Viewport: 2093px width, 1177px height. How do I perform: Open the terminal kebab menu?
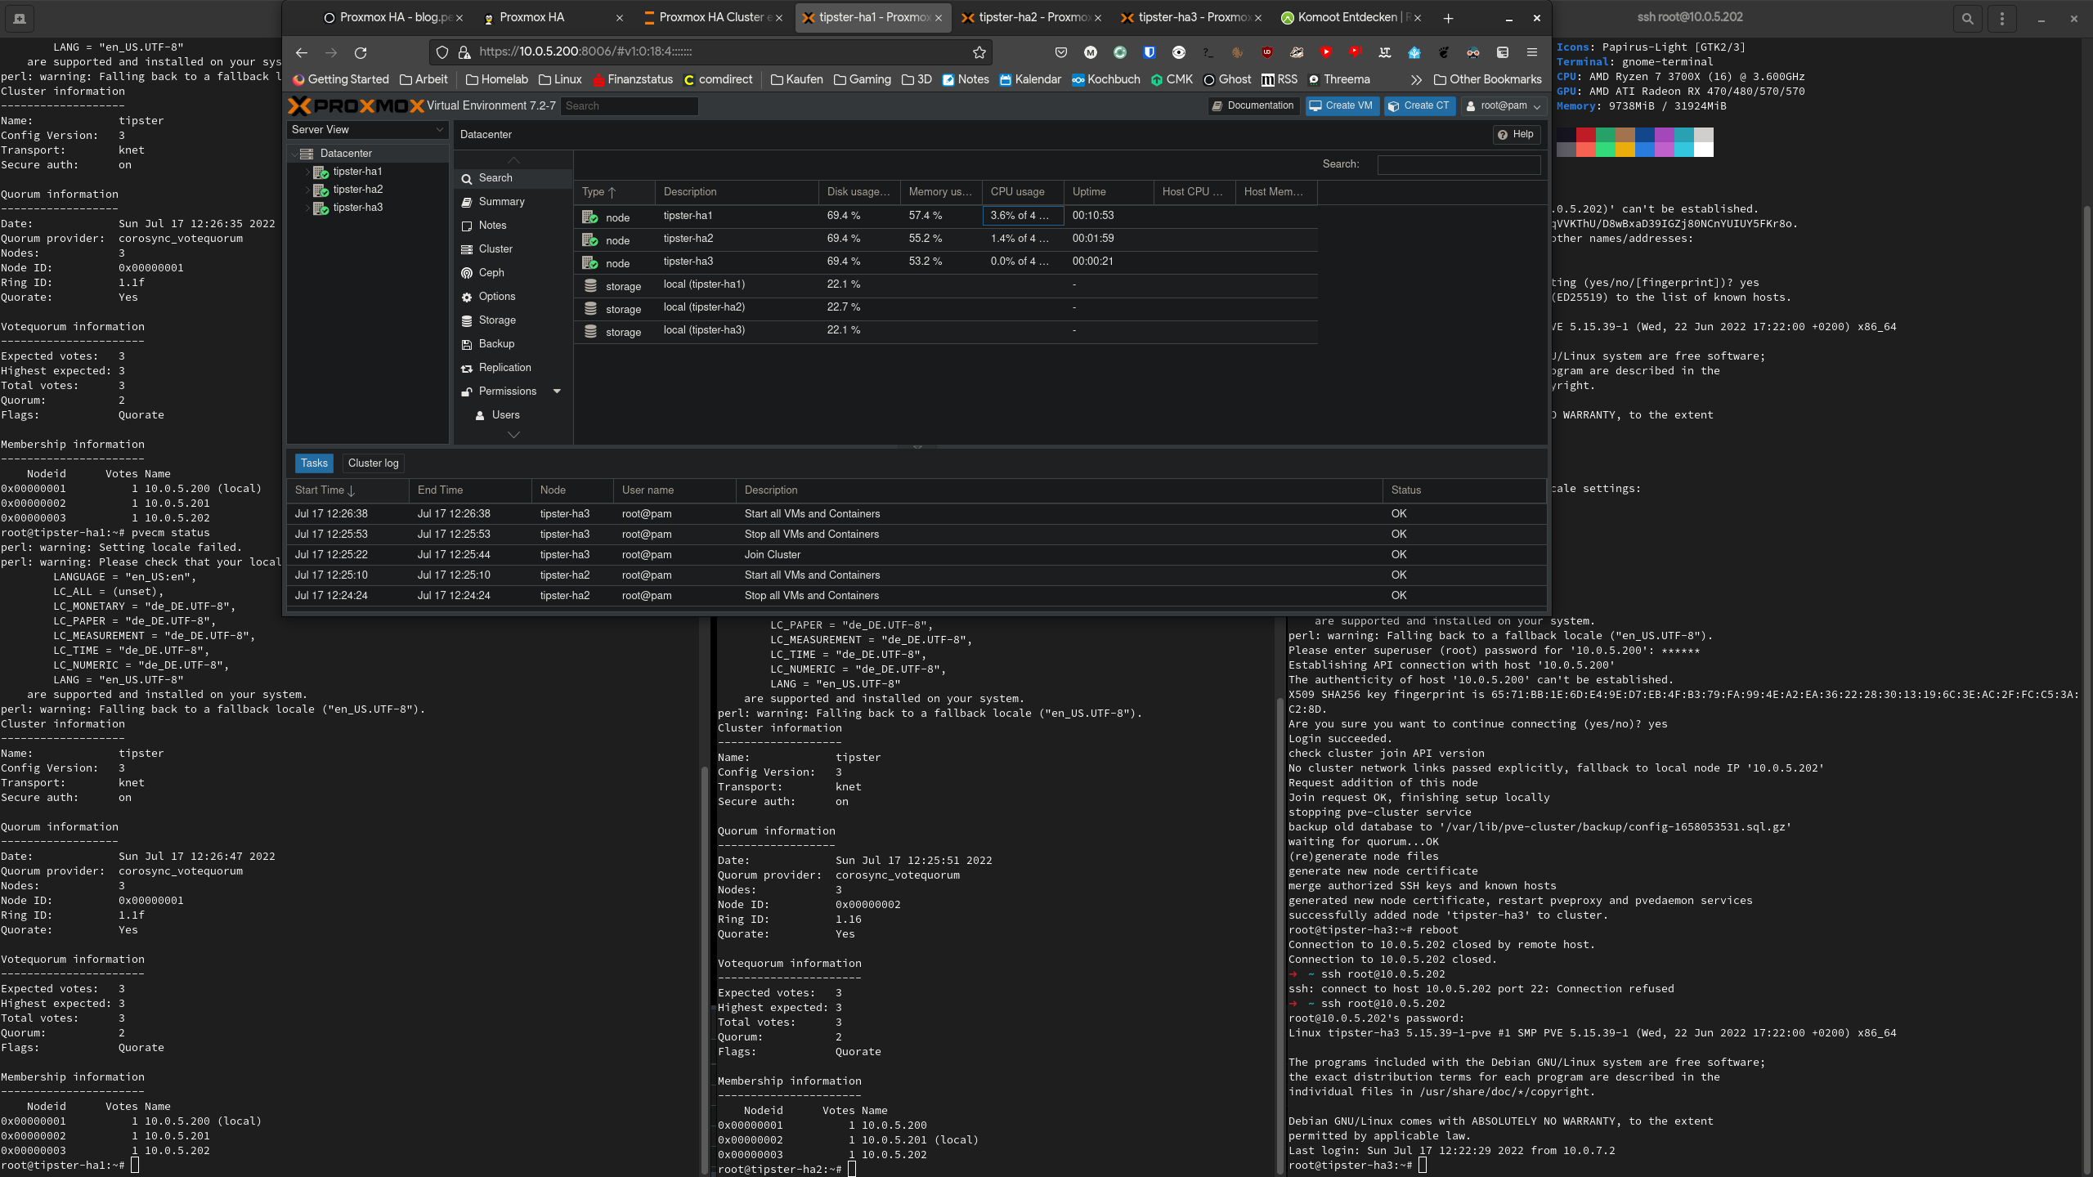click(2002, 18)
